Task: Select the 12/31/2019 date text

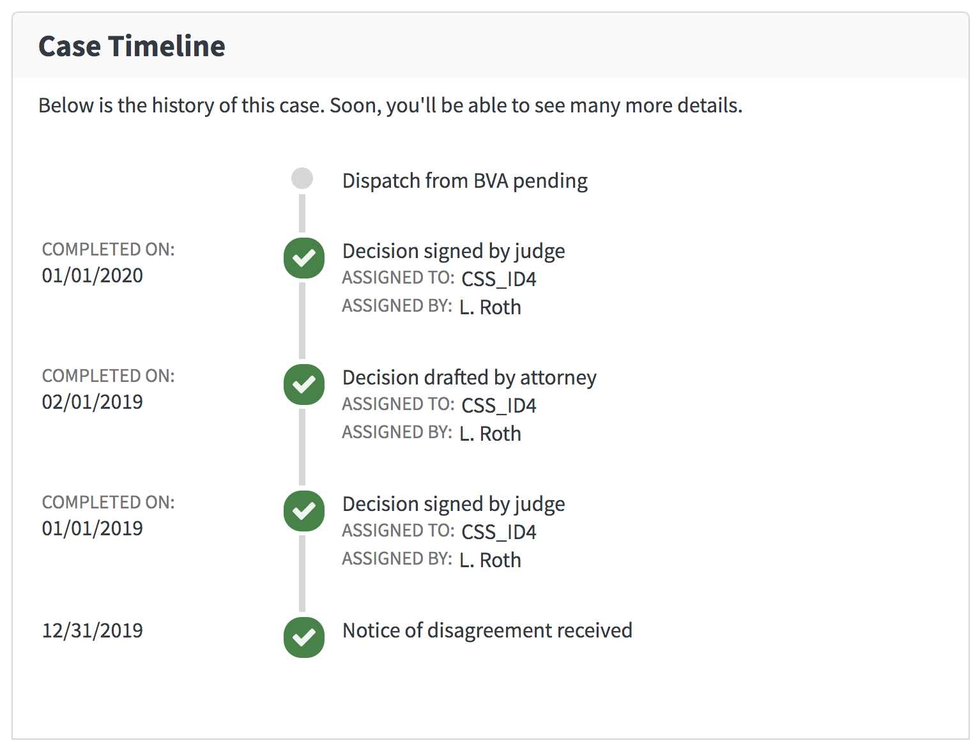Action: click(x=93, y=630)
